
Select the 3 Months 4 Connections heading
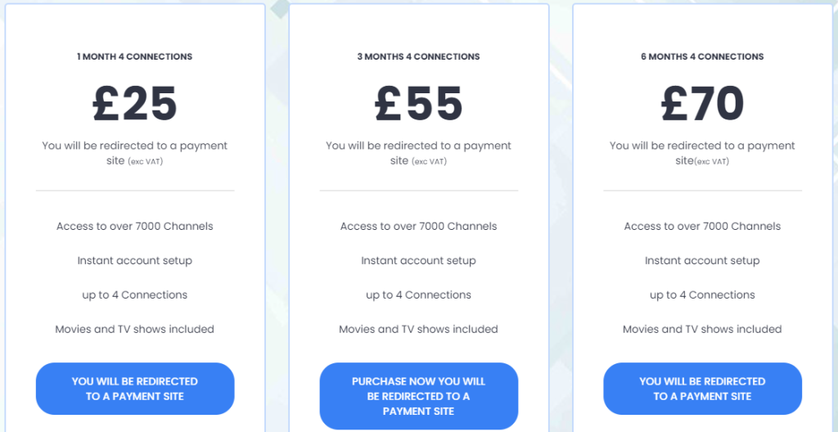(x=418, y=56)
